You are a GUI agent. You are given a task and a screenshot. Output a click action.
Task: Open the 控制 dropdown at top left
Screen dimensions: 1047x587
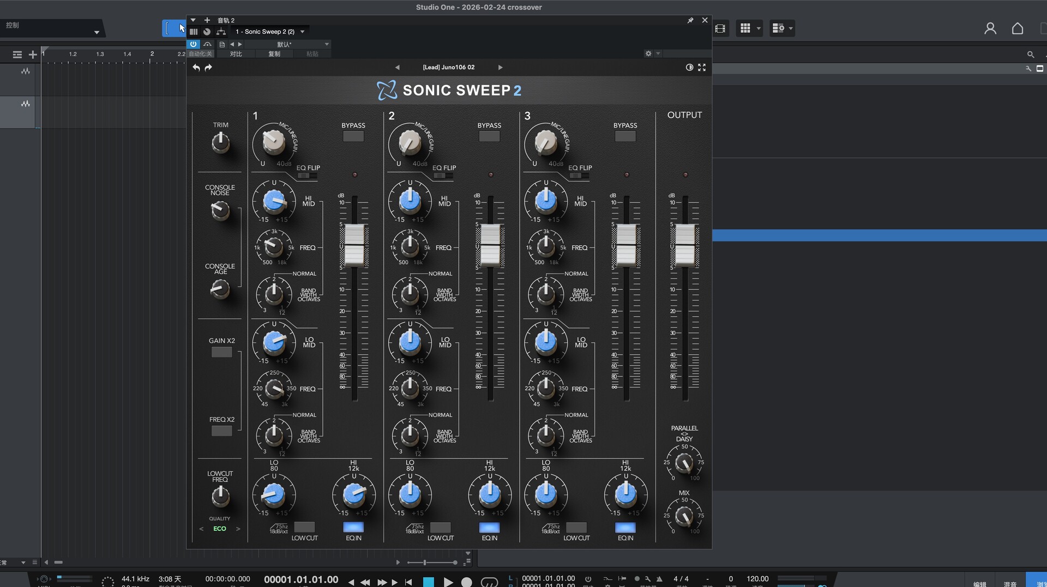(x=97, y=32)
